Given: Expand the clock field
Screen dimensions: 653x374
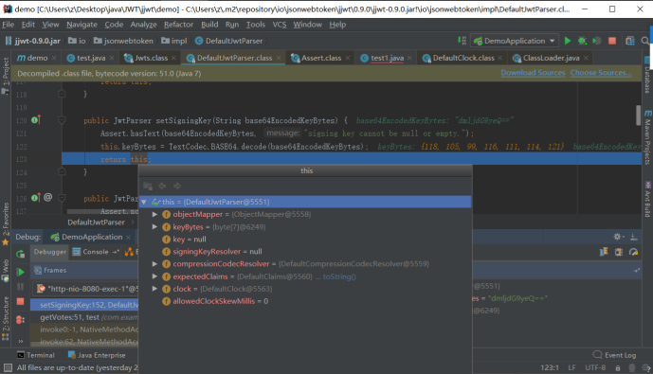Looking at the screenshot, I should click(154, 289).
